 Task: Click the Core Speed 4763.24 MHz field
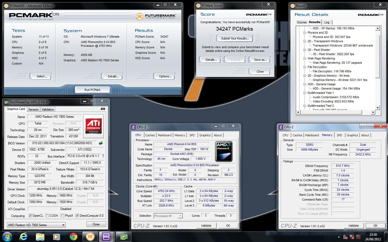pyautogui.click(x=166, y=191)
